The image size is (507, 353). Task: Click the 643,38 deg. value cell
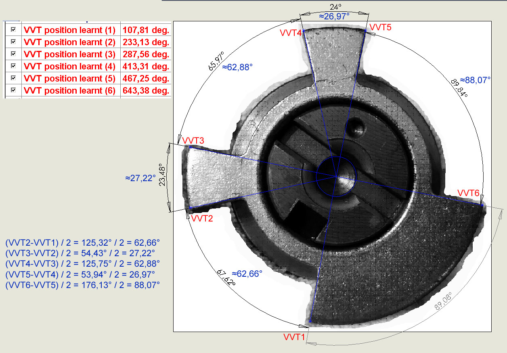[146, 90]
